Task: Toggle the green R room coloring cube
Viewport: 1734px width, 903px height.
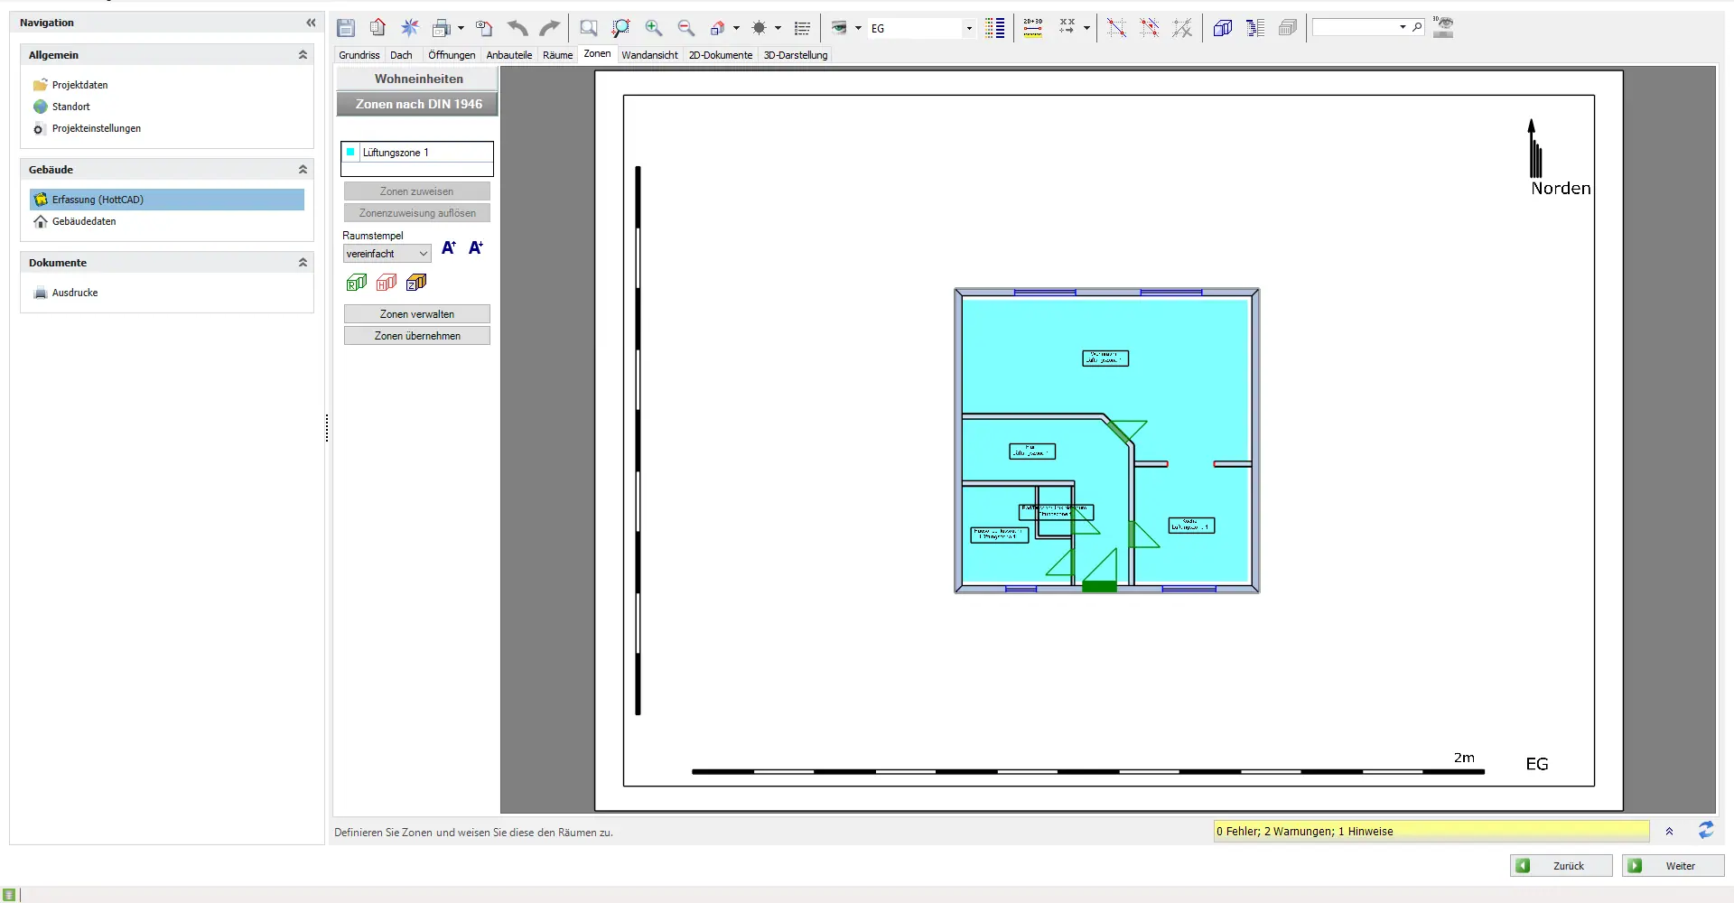Action: [357, 283]
